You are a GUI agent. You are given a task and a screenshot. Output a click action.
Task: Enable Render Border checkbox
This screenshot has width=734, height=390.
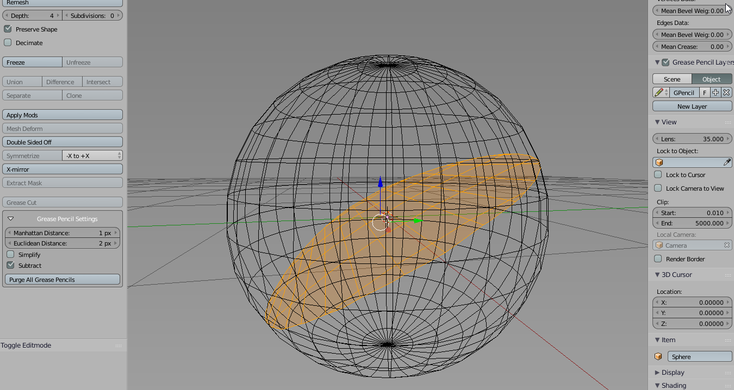(x=658, y=259)
